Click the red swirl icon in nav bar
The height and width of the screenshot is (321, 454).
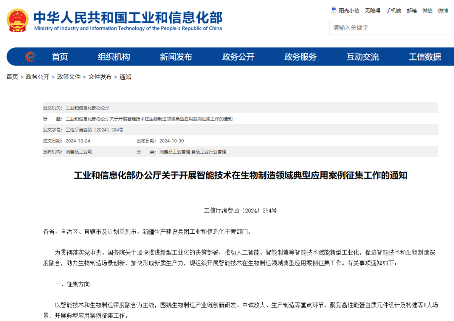[x=30, y=57]
